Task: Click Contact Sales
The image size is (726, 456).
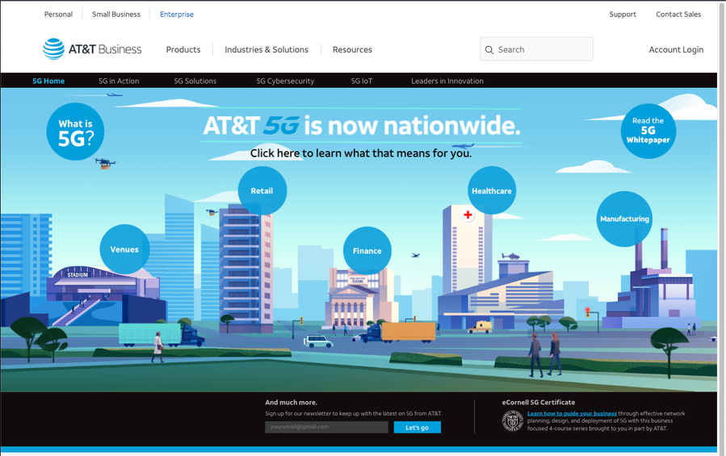Action: (678, 15)
